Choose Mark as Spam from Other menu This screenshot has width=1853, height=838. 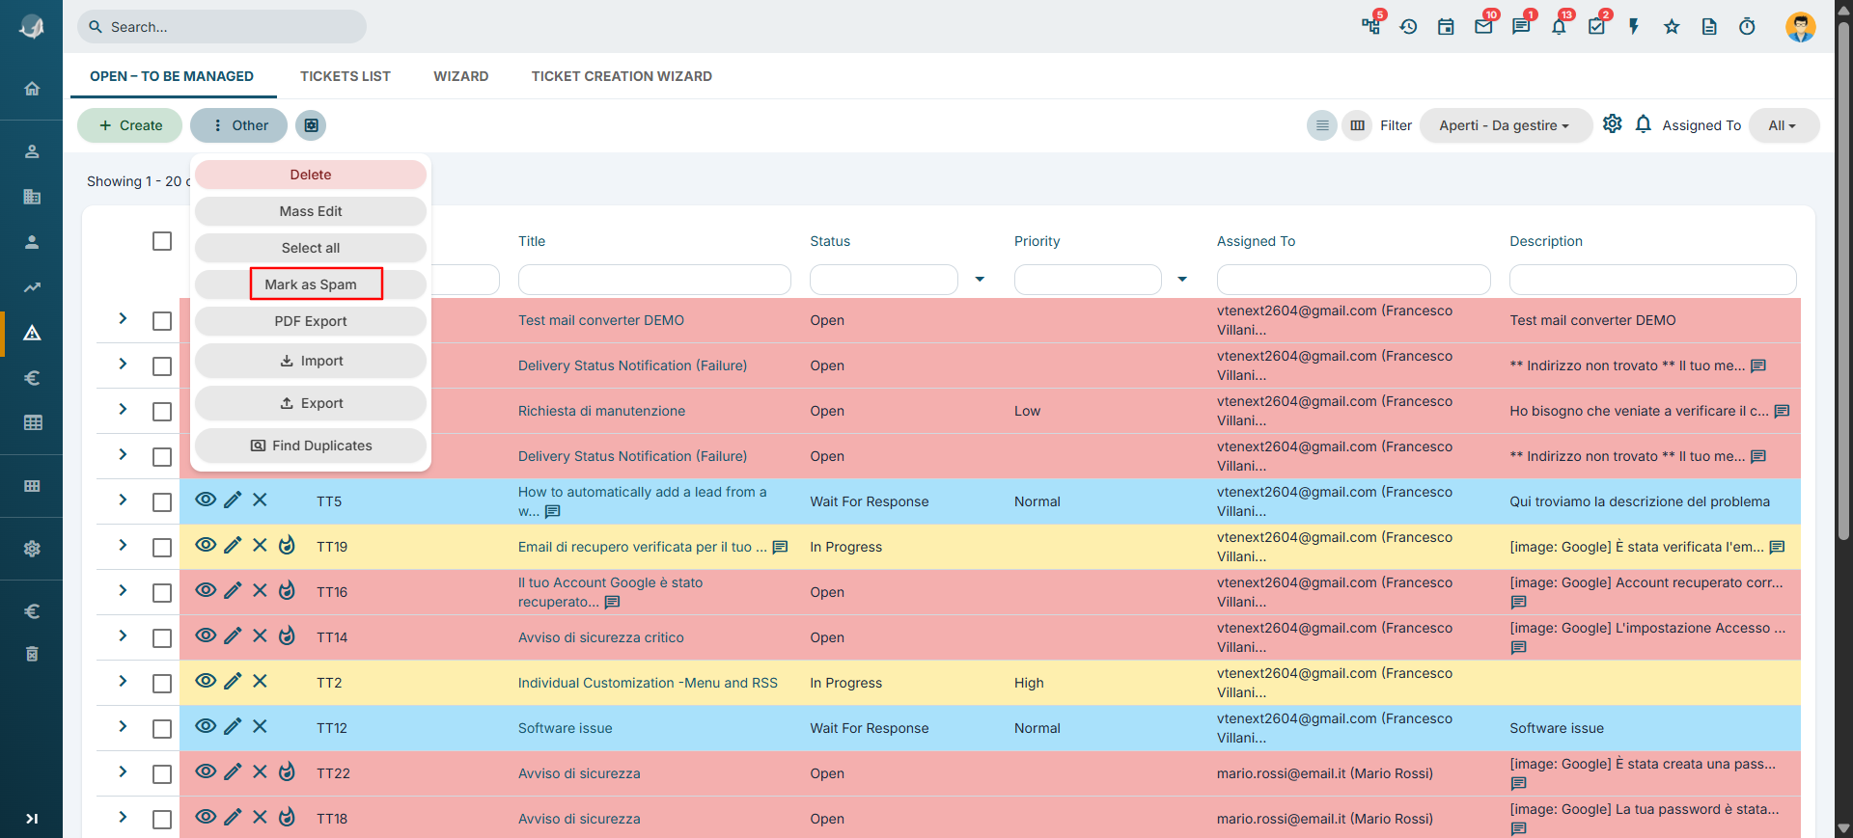pyautogui.click(x=311, y=284)
